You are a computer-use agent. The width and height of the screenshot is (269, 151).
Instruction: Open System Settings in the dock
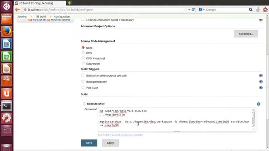click(7, 118)
